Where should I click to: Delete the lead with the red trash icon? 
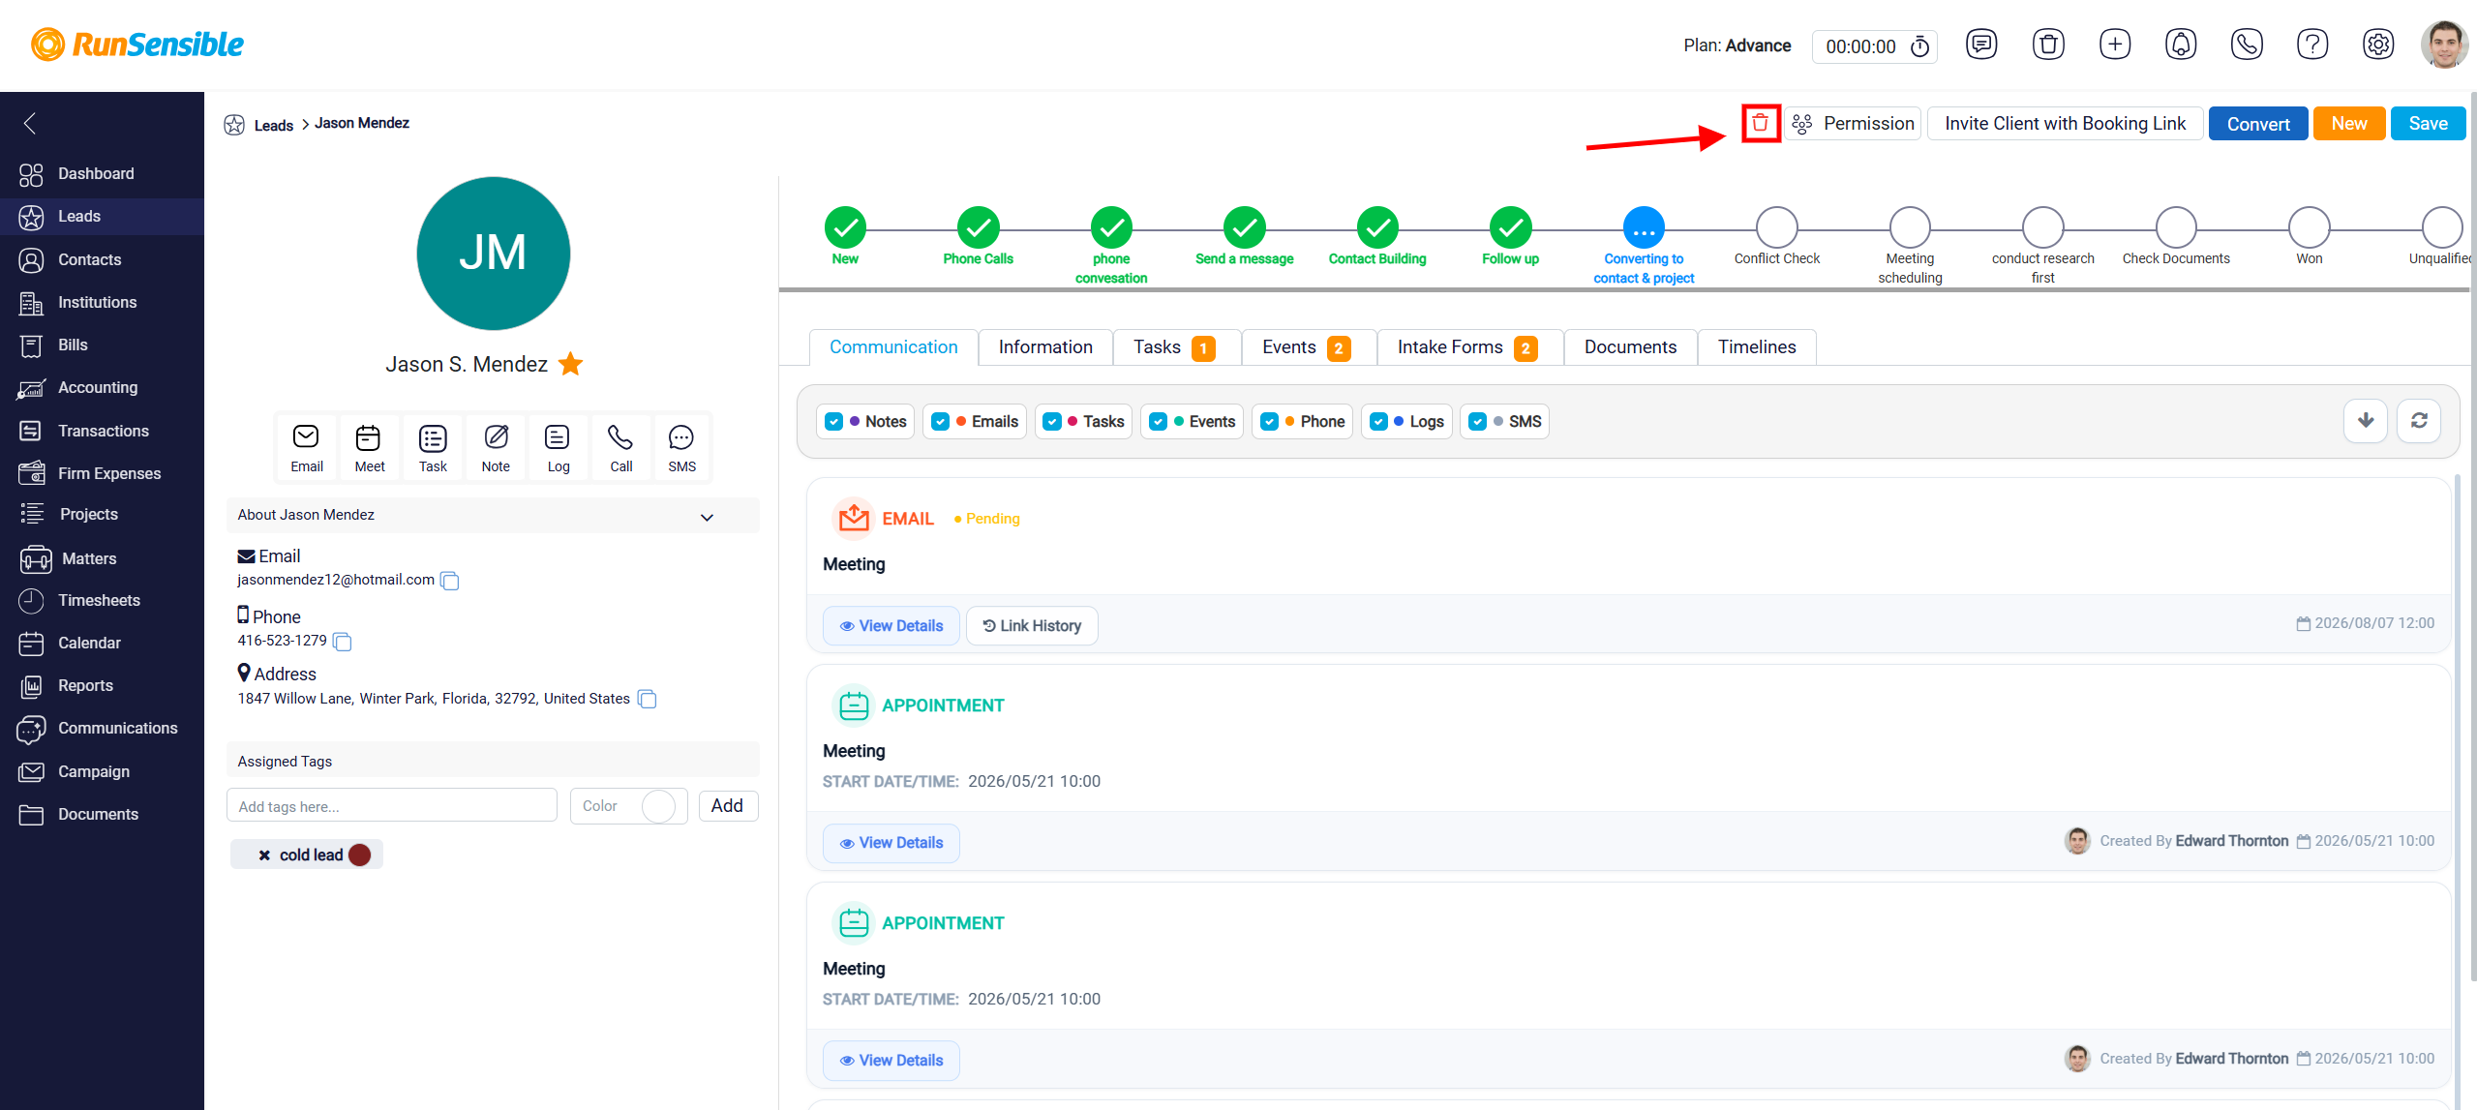1760,123
